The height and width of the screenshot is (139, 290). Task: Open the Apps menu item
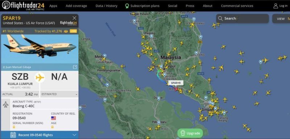pos(53,6)
